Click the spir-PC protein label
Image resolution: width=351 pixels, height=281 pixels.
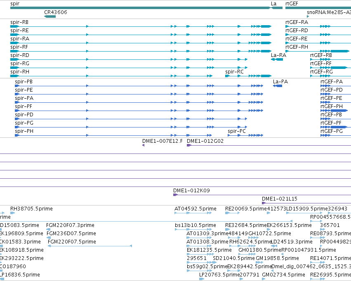coord(237,131)
